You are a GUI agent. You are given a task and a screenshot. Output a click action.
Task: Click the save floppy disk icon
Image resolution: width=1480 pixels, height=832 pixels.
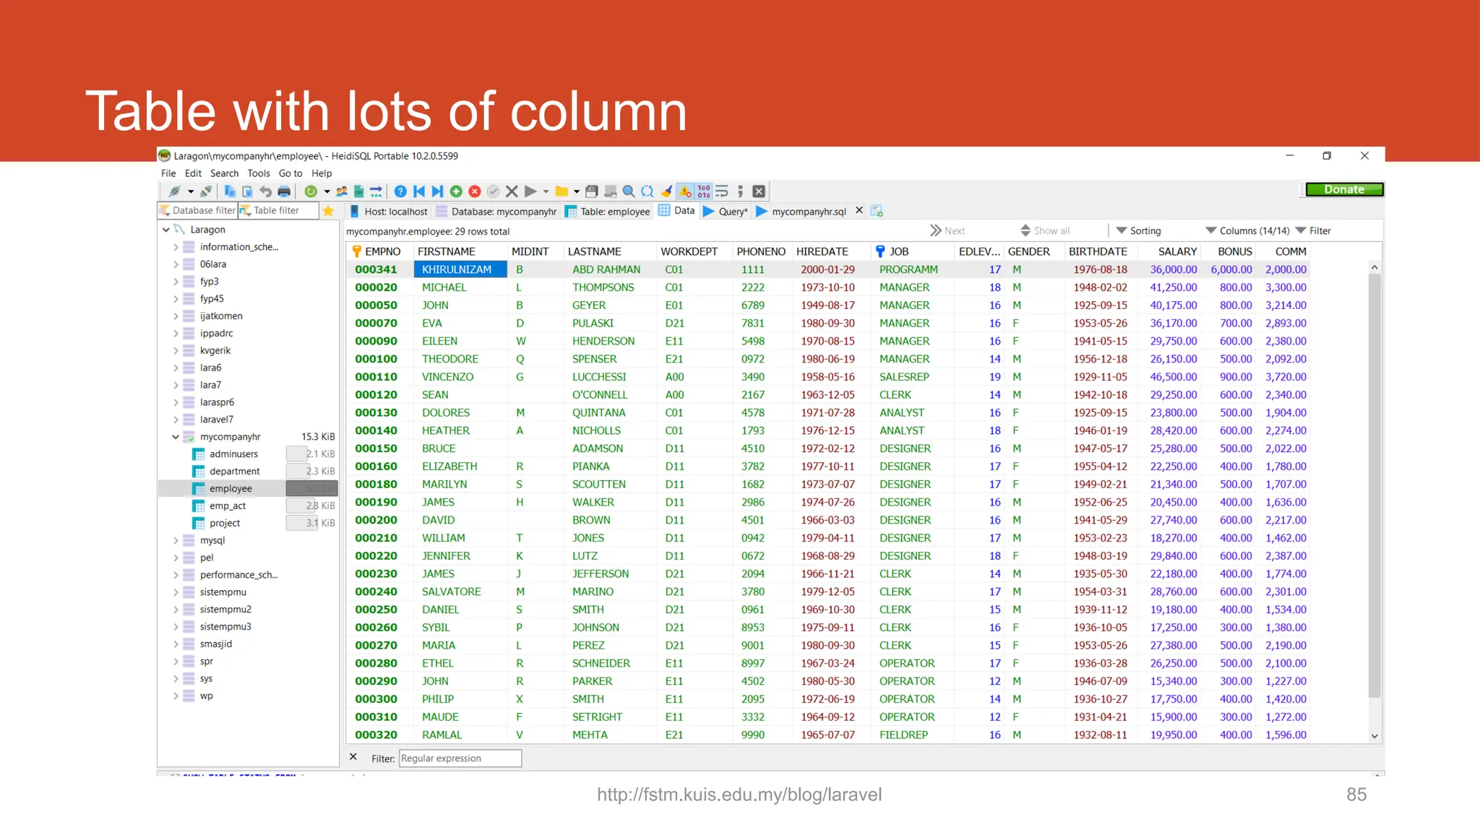[592, 191]
